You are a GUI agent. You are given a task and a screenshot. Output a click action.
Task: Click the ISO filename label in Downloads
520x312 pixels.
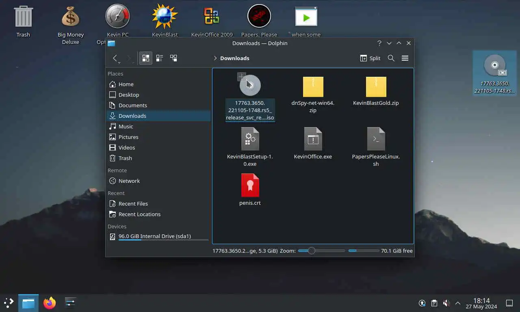click(250, 110)
